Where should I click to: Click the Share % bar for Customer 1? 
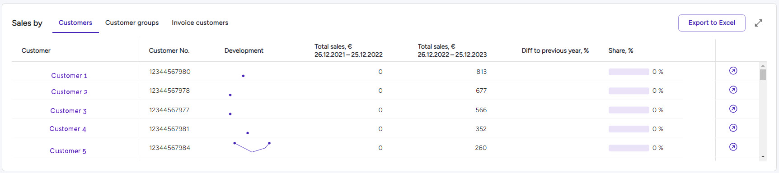click(x=629, y=72)
